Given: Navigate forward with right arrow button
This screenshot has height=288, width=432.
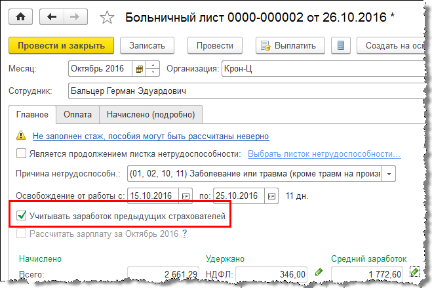Looking at the screenshot, I should pyautogui.click(x=76, y=17).
